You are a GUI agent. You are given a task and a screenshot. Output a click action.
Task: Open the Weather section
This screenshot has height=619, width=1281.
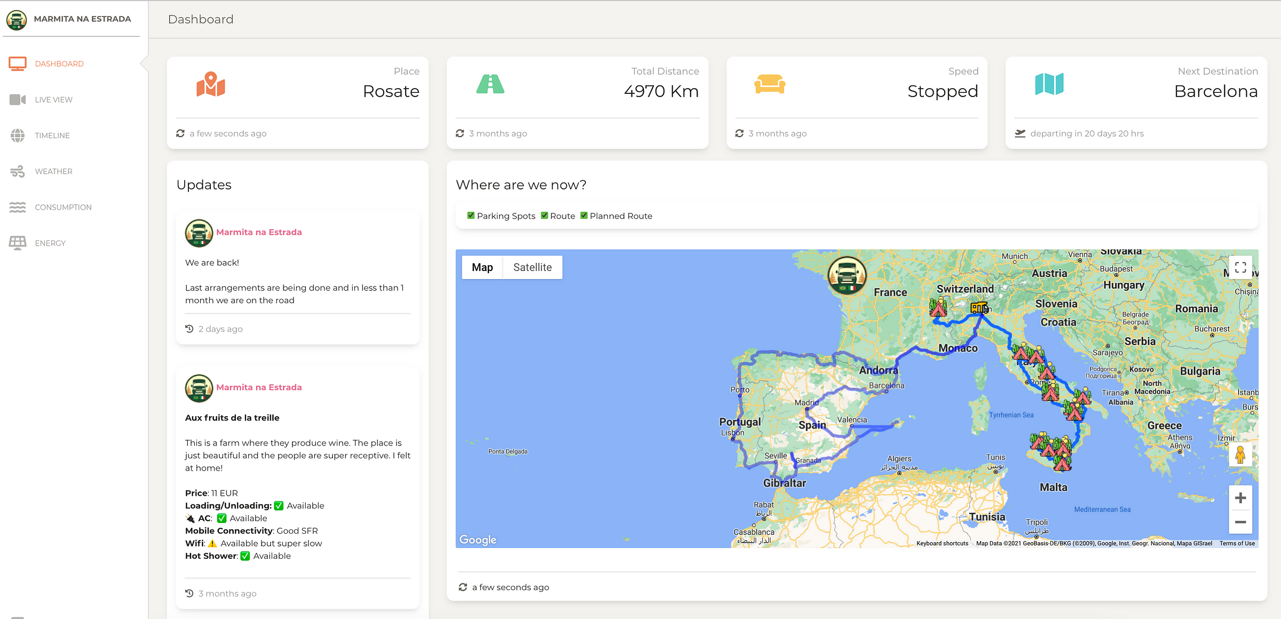coord(53,171)
